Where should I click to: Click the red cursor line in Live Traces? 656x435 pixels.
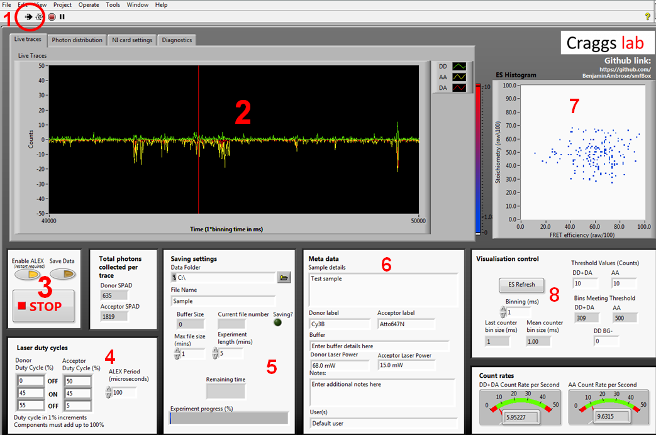(198, 140)
